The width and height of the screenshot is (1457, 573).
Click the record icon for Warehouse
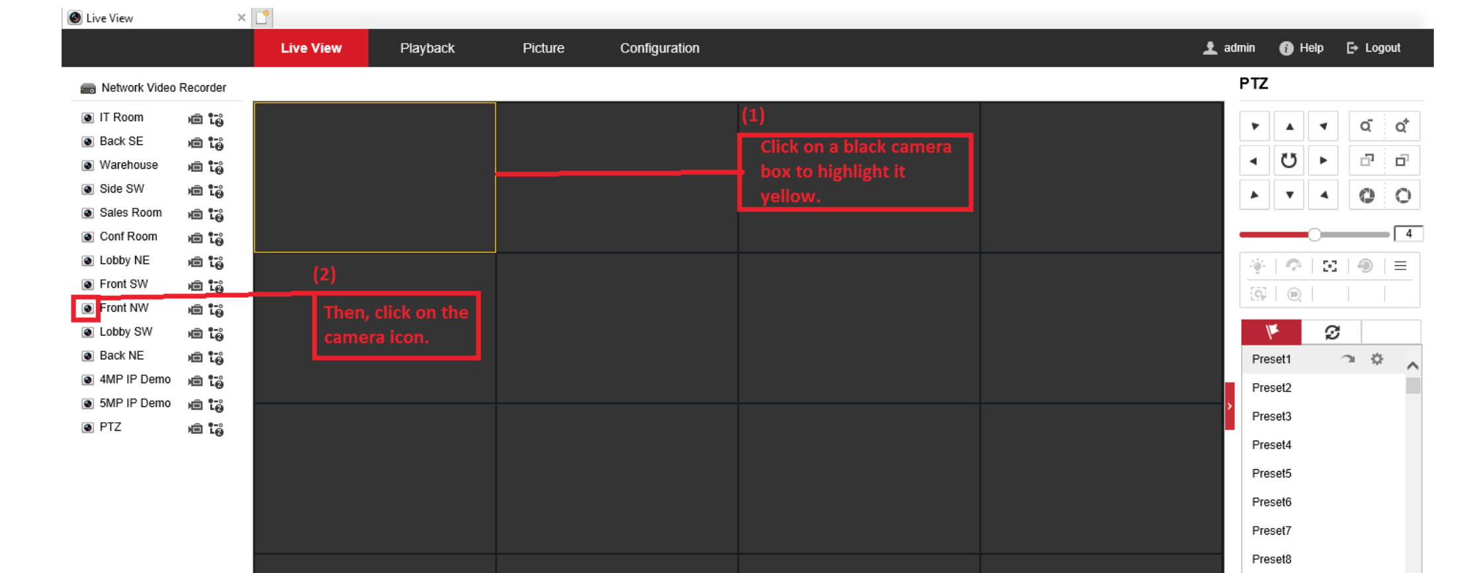tap(195, 167)
